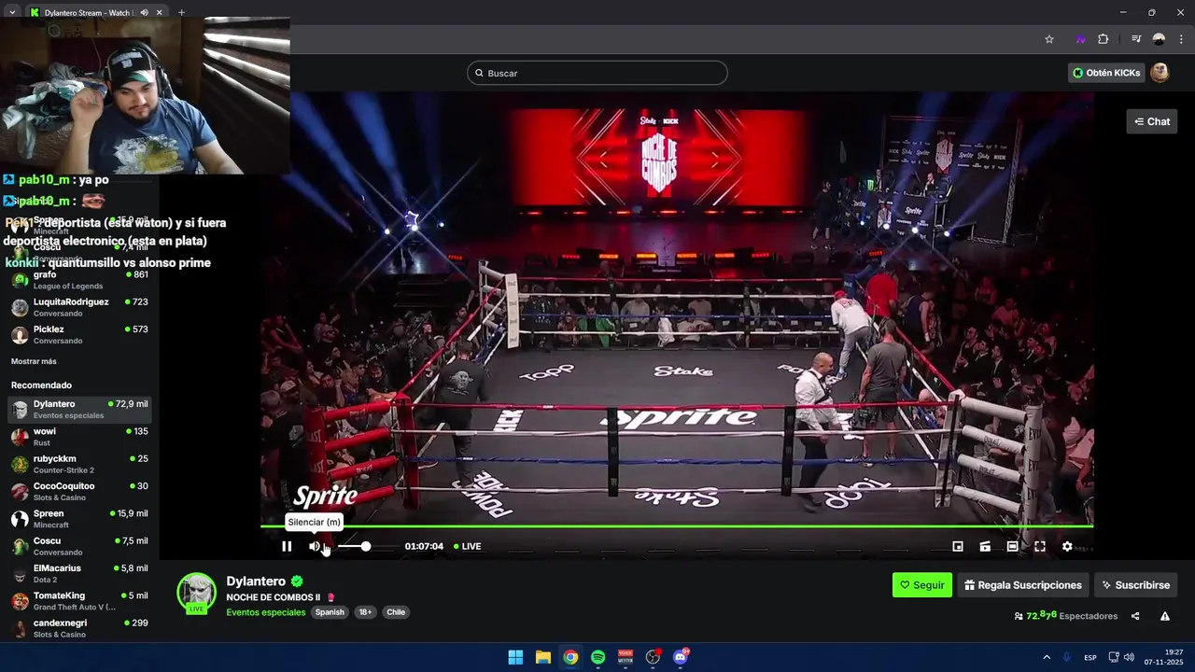This screenshot has width=1195, height=672.
Task: Open LuquitaRodriguez channel in sidebar
Action: click(x=79, y=307)
